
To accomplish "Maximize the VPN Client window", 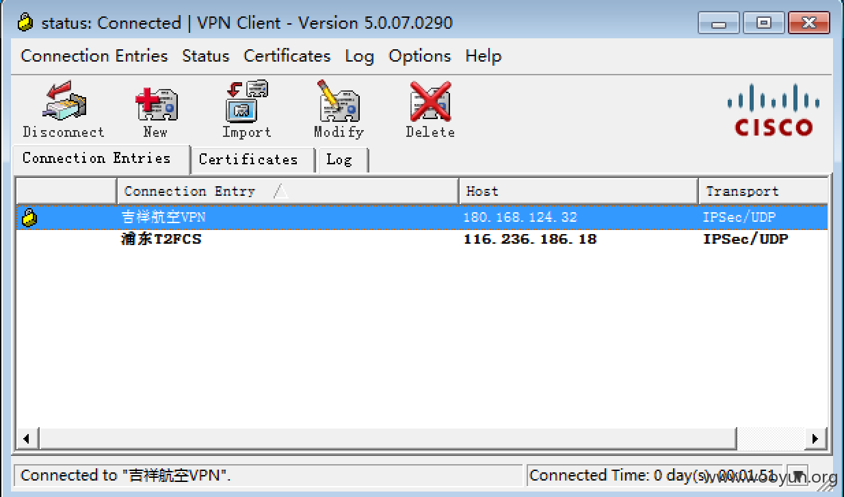I will coord(764,23).
